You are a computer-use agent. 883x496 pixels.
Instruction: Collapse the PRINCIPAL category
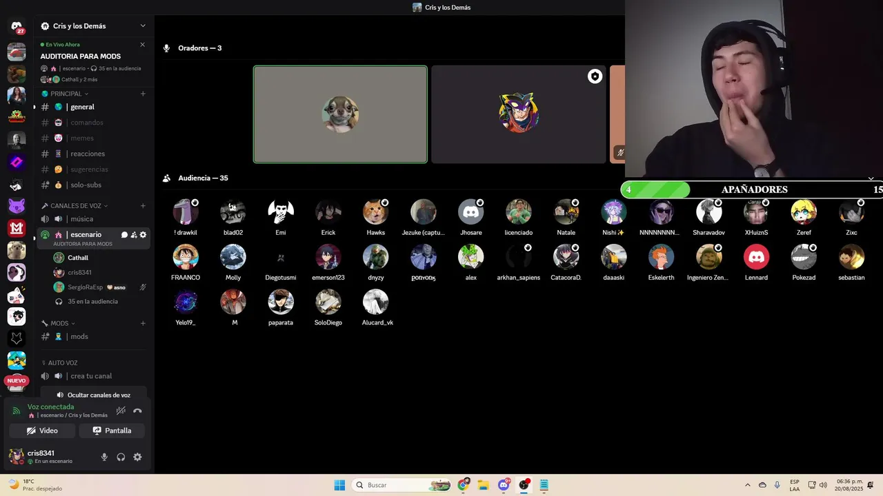point(66,94)
